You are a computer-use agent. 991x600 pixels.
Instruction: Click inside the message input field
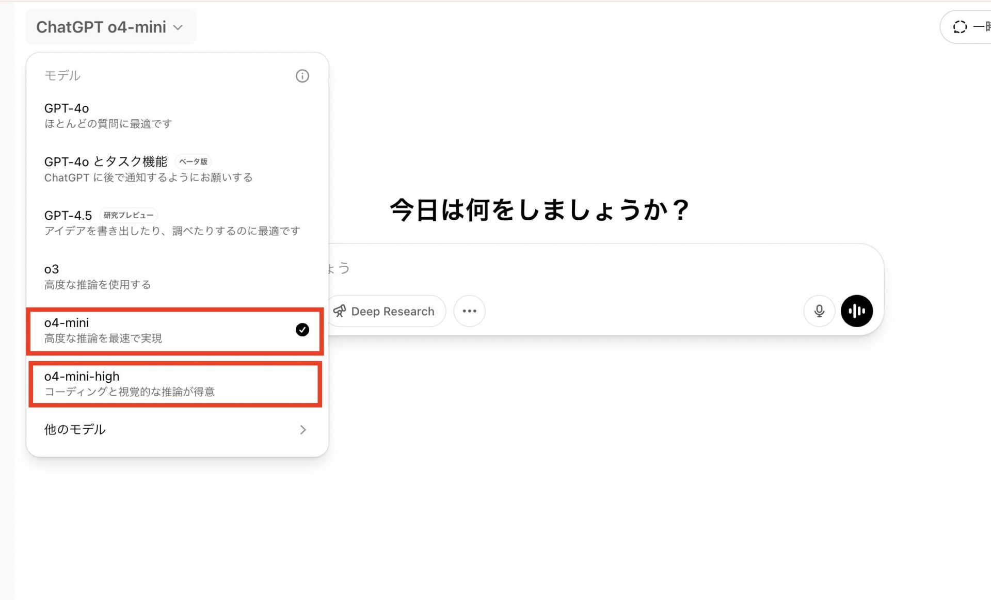[568, 268]
